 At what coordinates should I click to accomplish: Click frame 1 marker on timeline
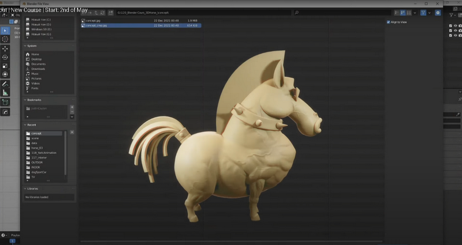(12, 241)
